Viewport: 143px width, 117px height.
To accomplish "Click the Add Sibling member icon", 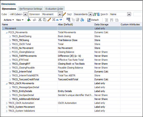I will 35,20.
